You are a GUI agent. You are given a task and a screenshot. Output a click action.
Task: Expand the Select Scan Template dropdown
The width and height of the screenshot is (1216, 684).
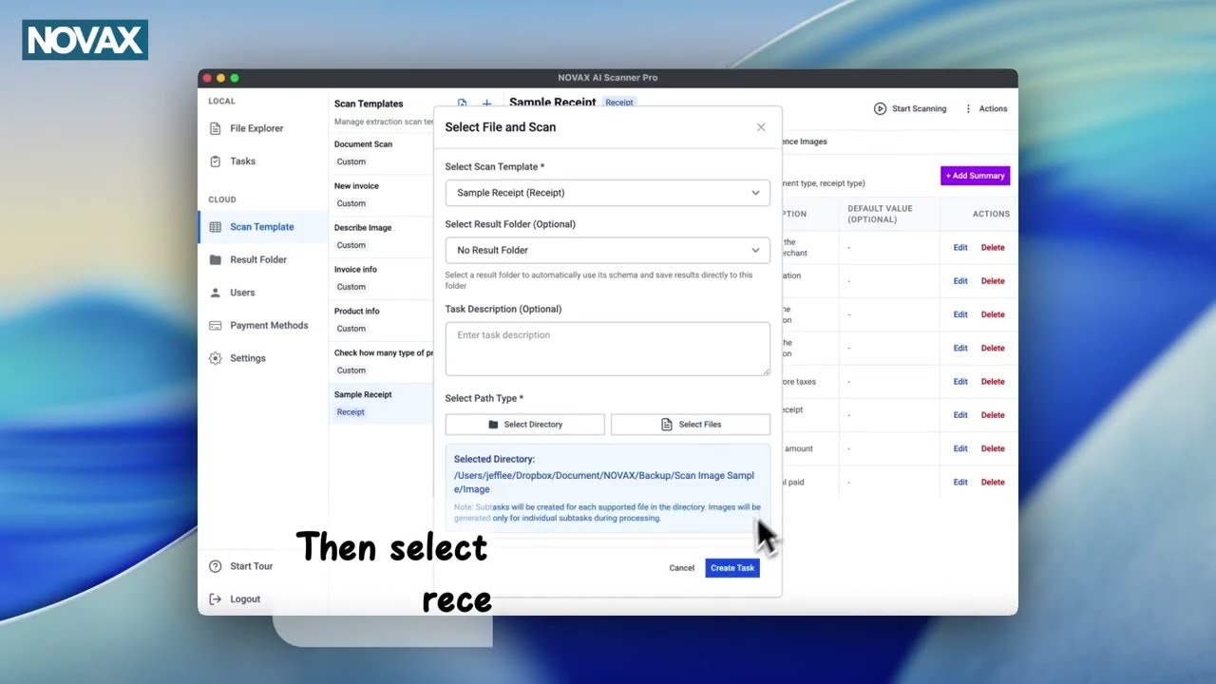point(608,193)
